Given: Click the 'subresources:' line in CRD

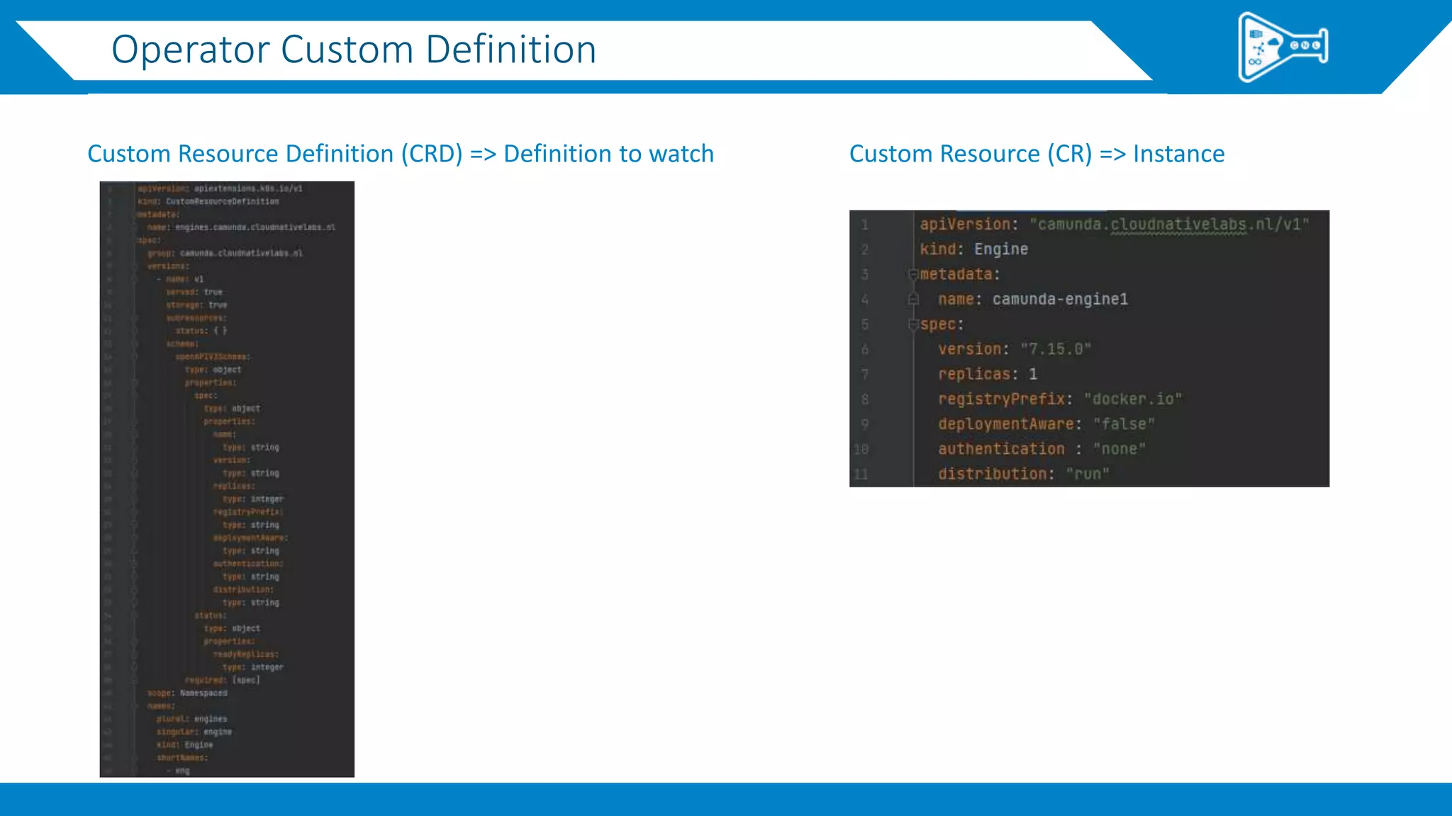Looking at the screenshot, I should coord(196,318).
